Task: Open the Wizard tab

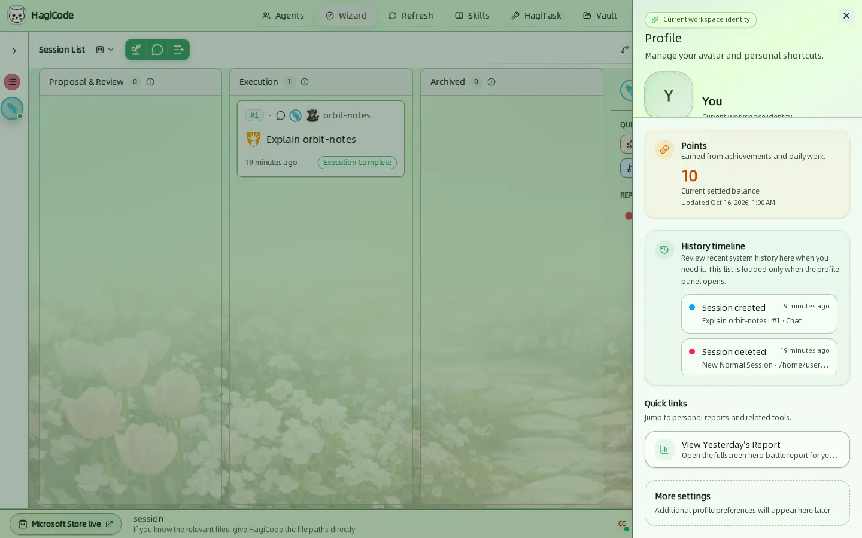Action: click(x=347, y=16)
